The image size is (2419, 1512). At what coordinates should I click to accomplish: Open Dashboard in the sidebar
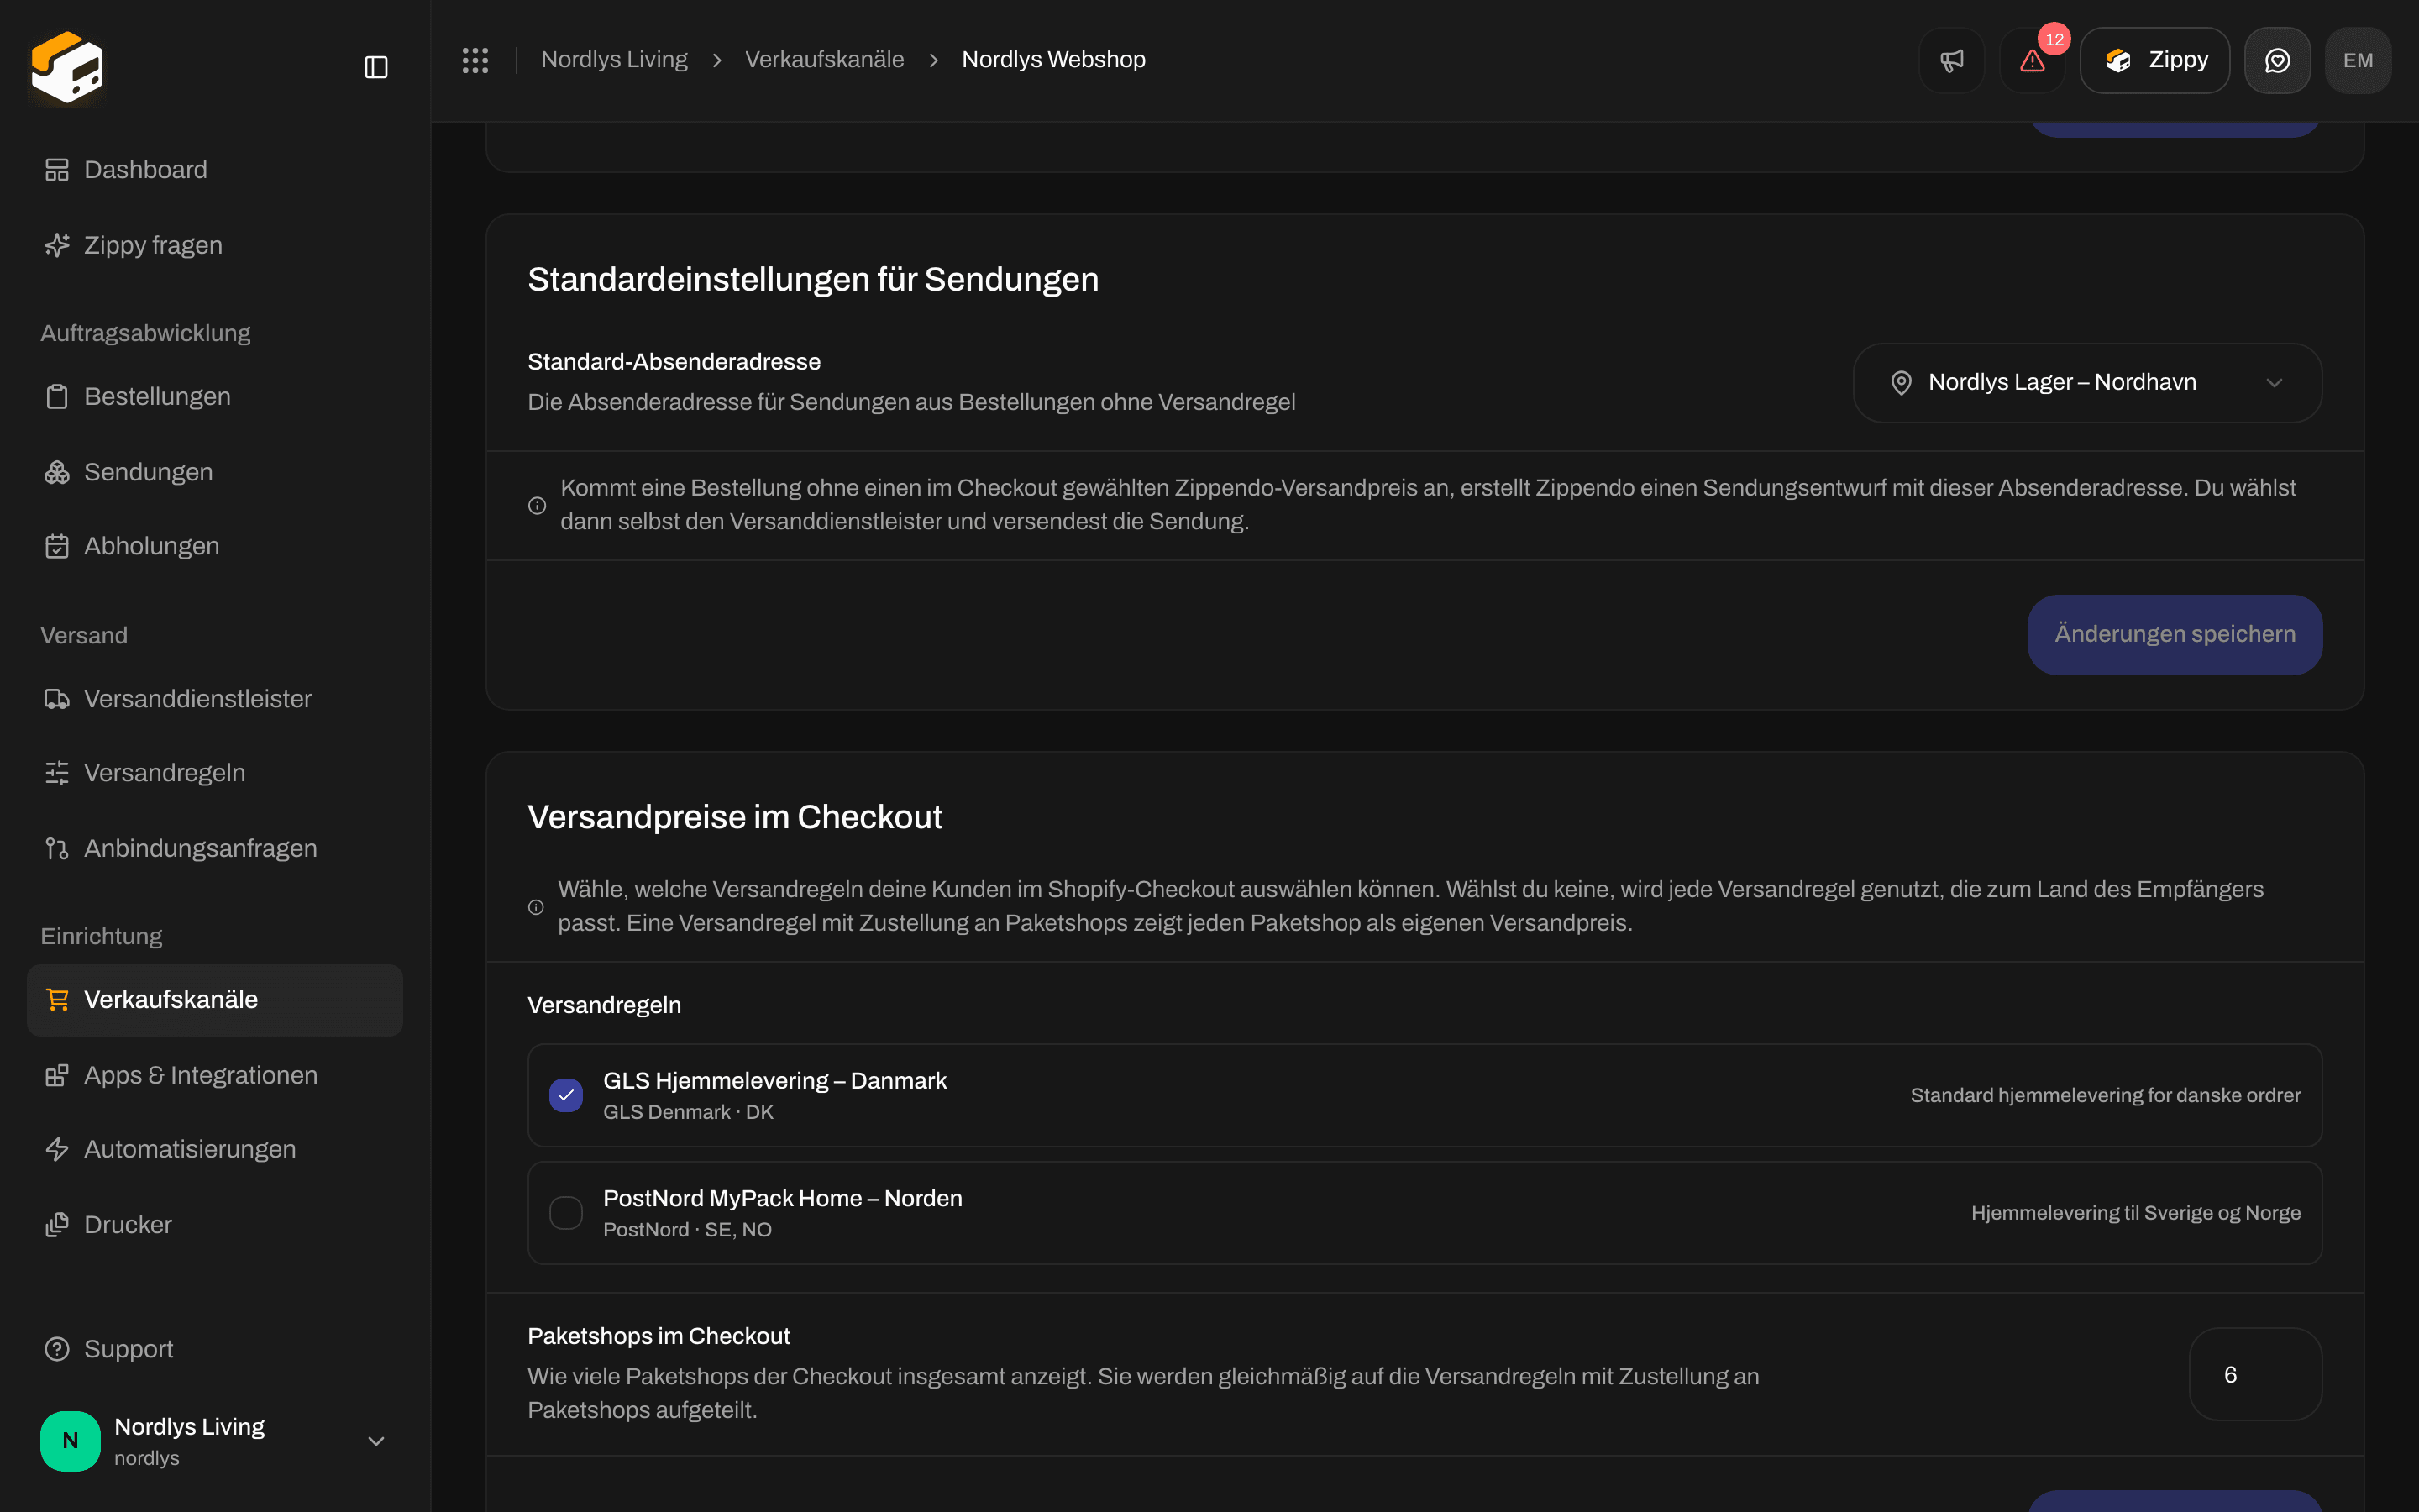tap(215, 170)
